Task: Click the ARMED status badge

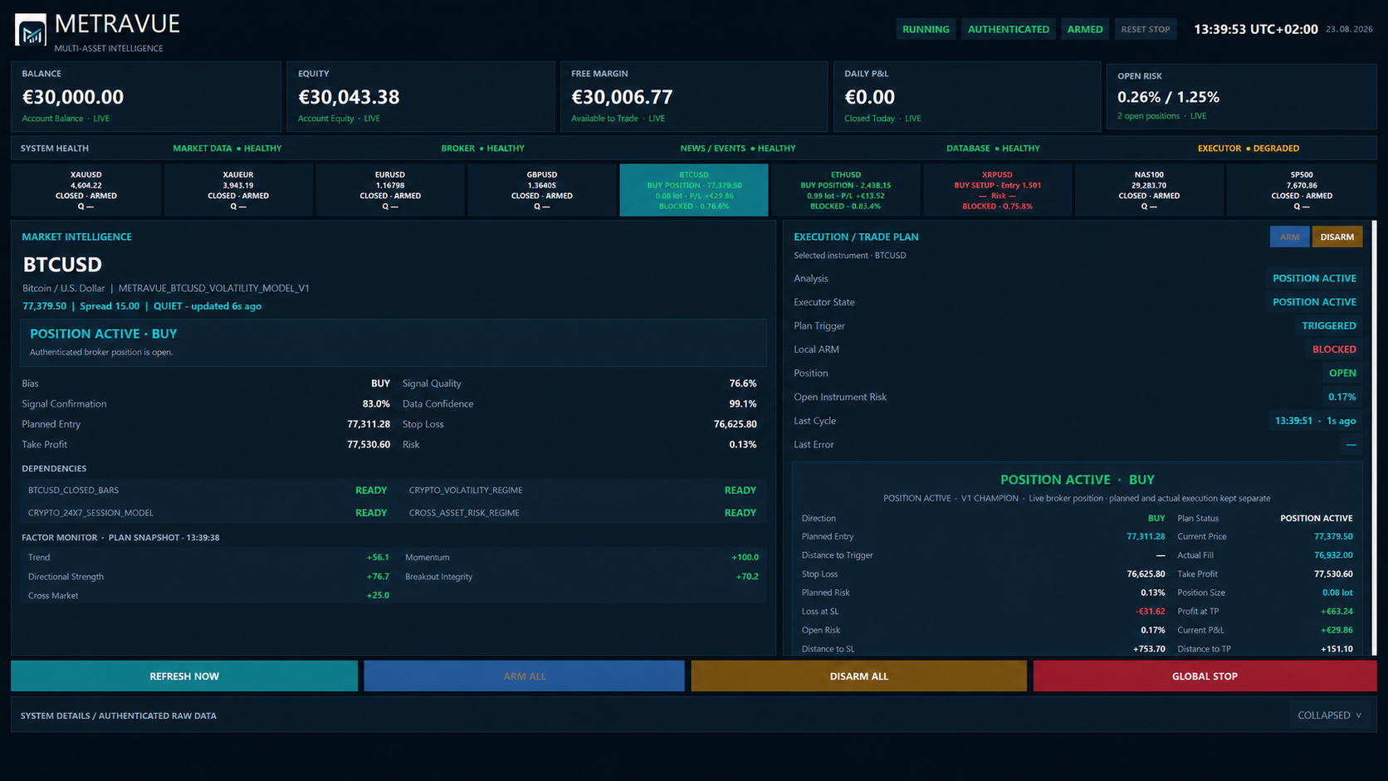Action: pos(1085,29)
